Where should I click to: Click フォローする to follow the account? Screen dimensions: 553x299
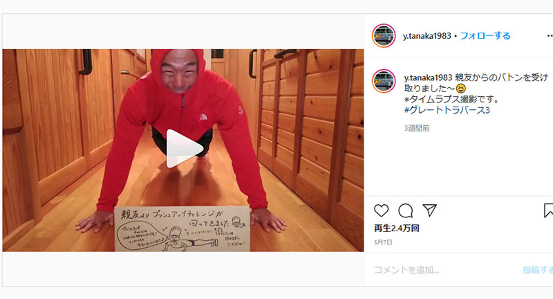point(485,36)
